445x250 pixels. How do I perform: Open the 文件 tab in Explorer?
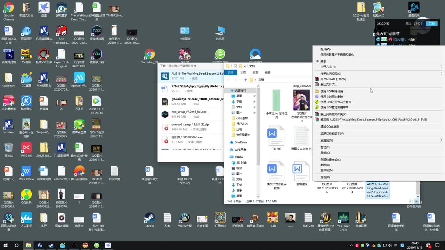point(230,73)
